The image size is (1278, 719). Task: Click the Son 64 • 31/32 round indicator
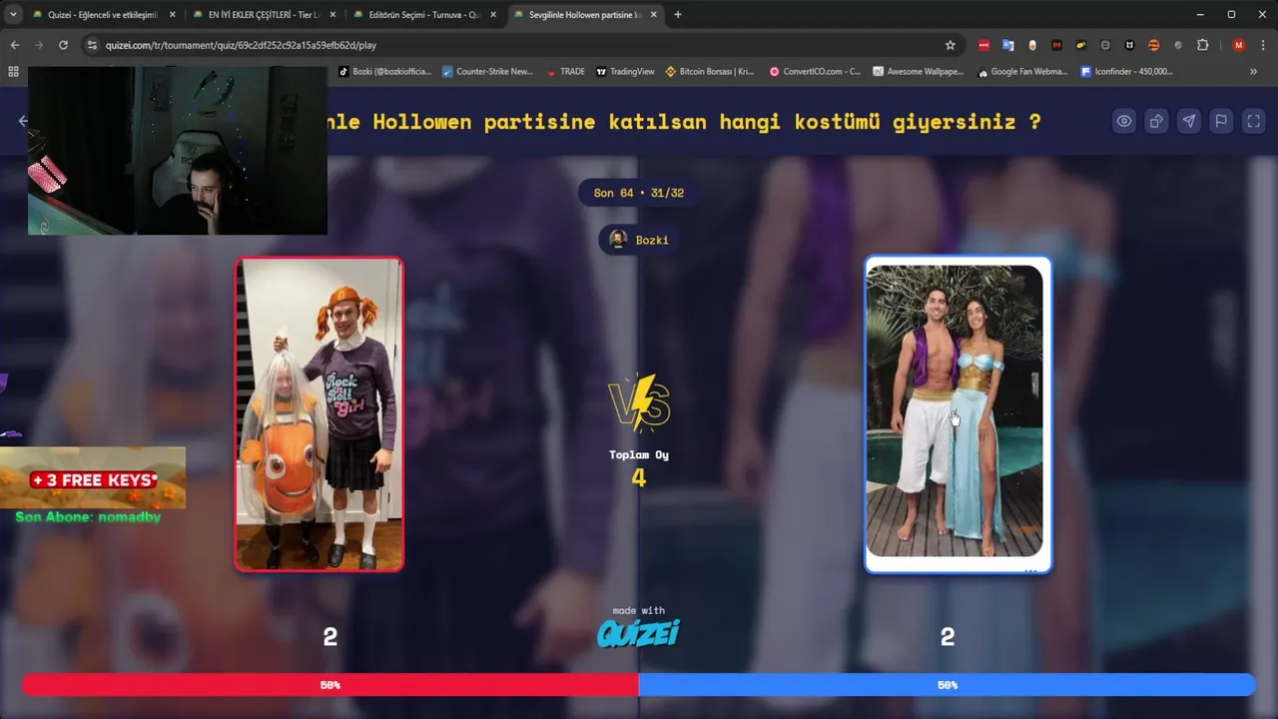[x=639, y=193]
